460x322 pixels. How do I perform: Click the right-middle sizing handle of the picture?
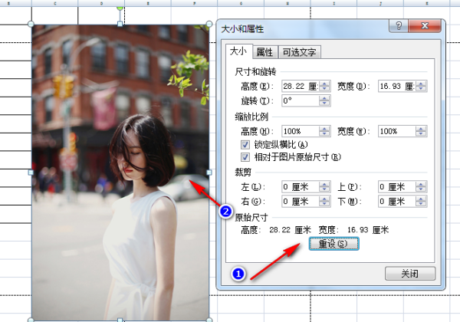click(x=209, y=172)
